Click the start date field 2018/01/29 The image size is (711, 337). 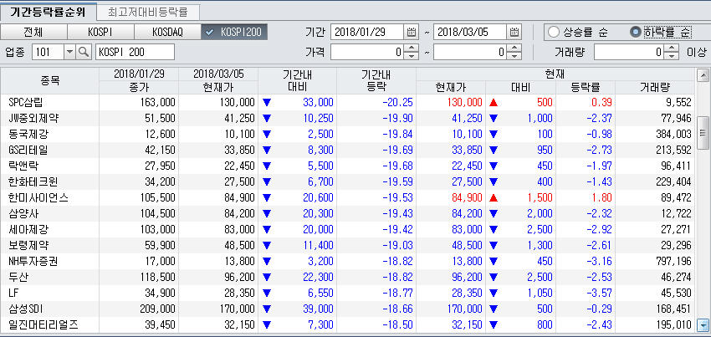367,32
